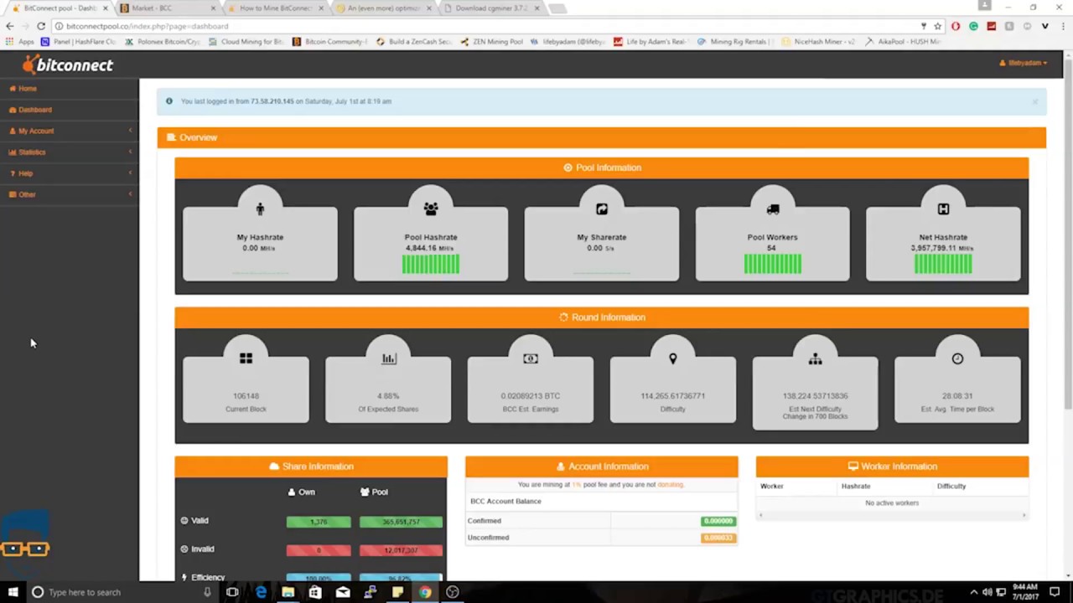Click the Expected Shares bar chart icon
The height and width of the screenshot is (603, 1073).
(388, 358)
